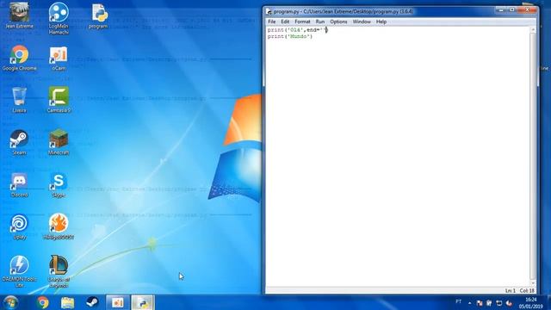Click the Ln: 1 status bar entry
Image resolution: width=551 pixels, height=310 pixels.
pyautogui.click(x=511, y=291)
